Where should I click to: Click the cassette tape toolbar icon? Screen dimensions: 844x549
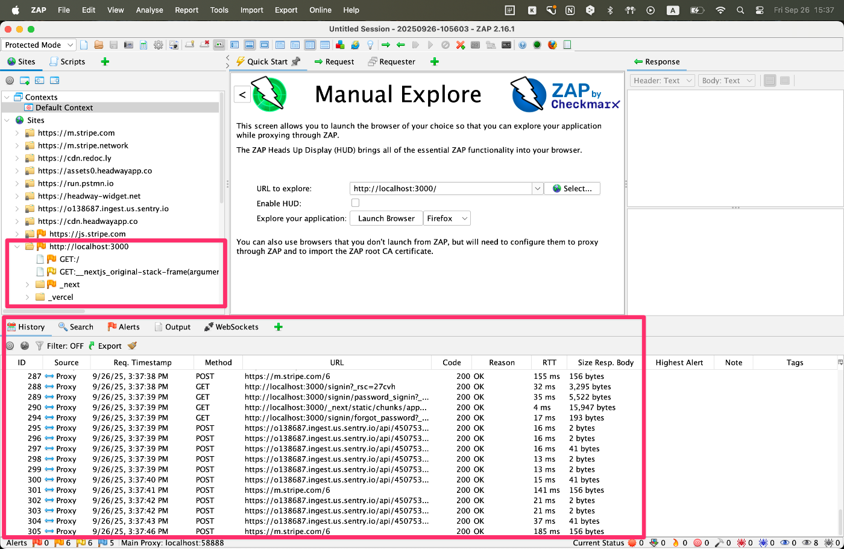point(506,45)
